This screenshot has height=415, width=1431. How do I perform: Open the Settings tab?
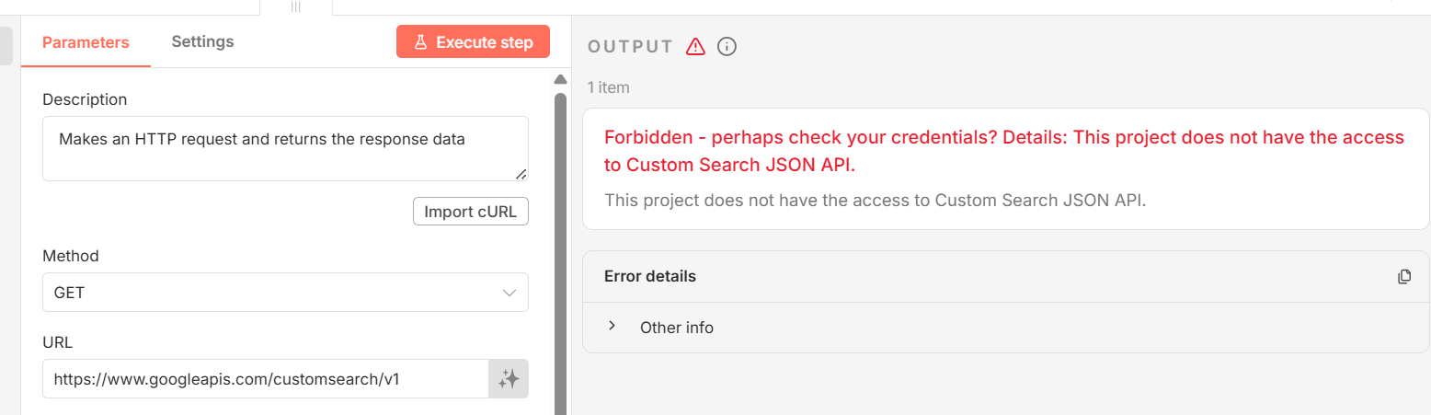pyautogui.click(x=202, y=41)
